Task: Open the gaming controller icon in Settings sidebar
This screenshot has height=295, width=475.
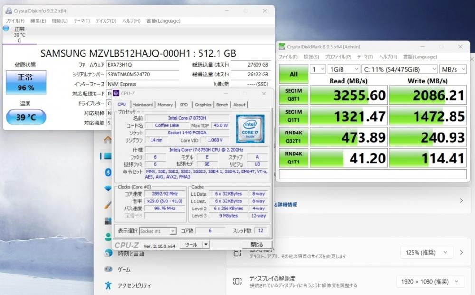Action: [x=108, y=269]
